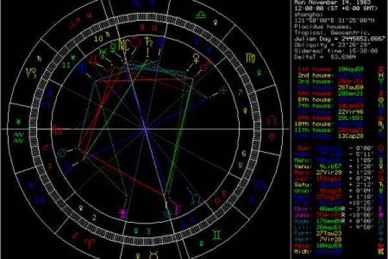This screenshot has width=388, height=259.
Task: Click the 'Sidereal time' line
Action: [x=336, y=51]
